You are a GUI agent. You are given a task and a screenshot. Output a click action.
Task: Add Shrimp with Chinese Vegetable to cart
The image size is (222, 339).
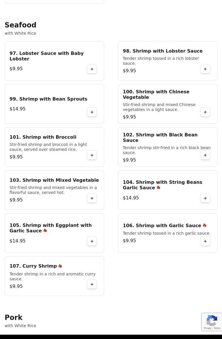coord(205,112)
